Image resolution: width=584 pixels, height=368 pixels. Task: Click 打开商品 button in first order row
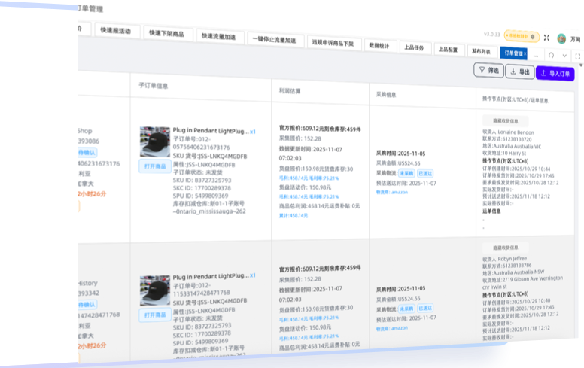click(154, 166)
